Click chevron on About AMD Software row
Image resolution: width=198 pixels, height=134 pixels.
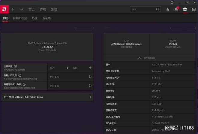point(90,97)
